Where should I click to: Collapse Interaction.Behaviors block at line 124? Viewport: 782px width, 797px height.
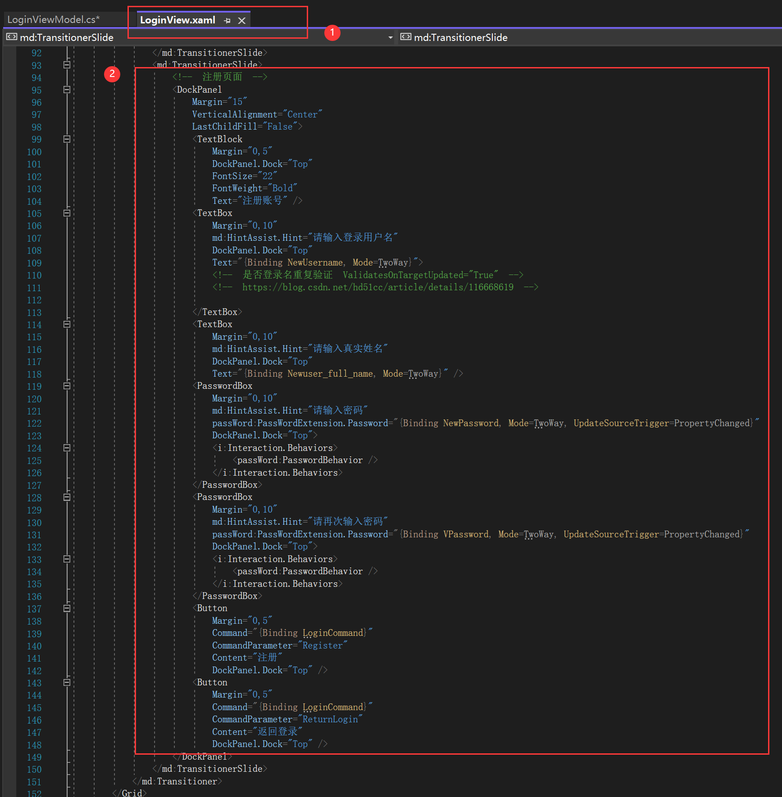[67, 448]
